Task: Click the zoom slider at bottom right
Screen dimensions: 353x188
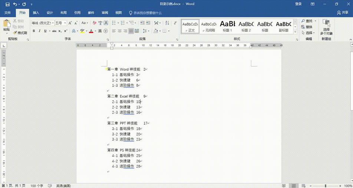Action: pos(326,186)
